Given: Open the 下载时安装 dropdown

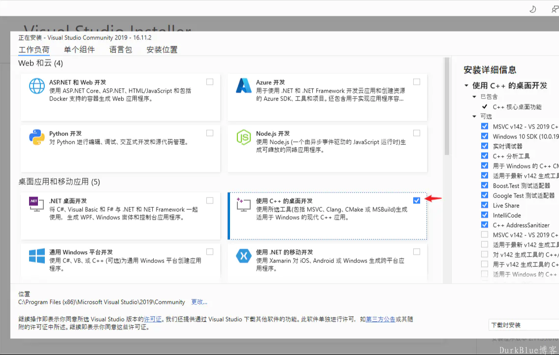Looking at the screenshot, I should click(524, 325).
